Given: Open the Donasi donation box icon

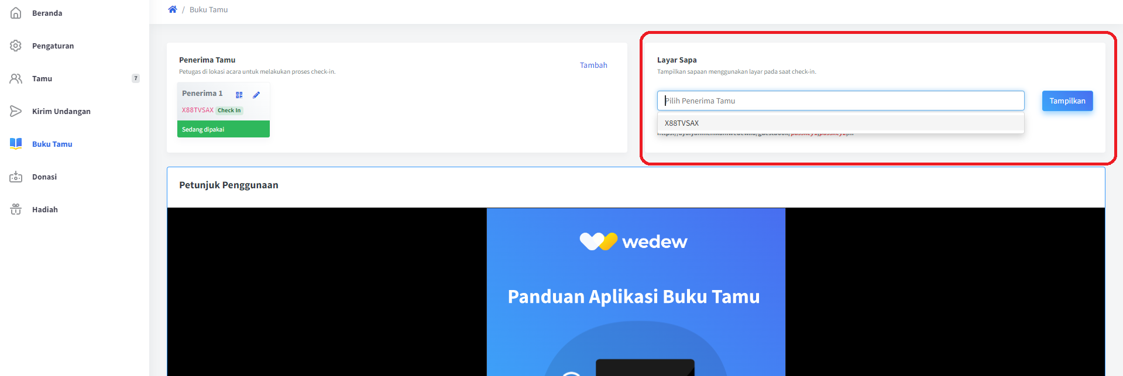Looking at the screenshot, I should coord(16,177).
